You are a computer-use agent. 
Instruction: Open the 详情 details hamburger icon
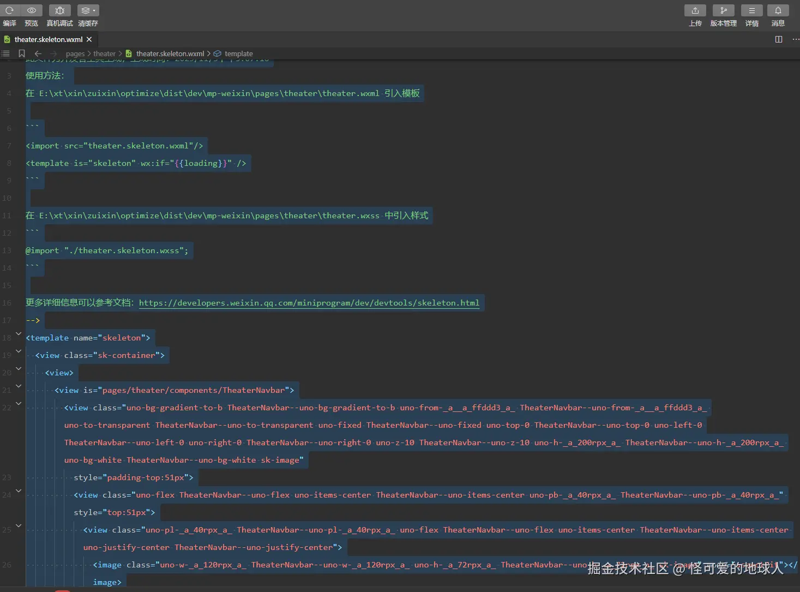coord(752,10)
